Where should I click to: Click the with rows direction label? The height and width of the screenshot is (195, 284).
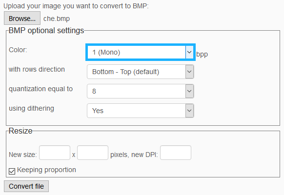(x=37, y=69)
